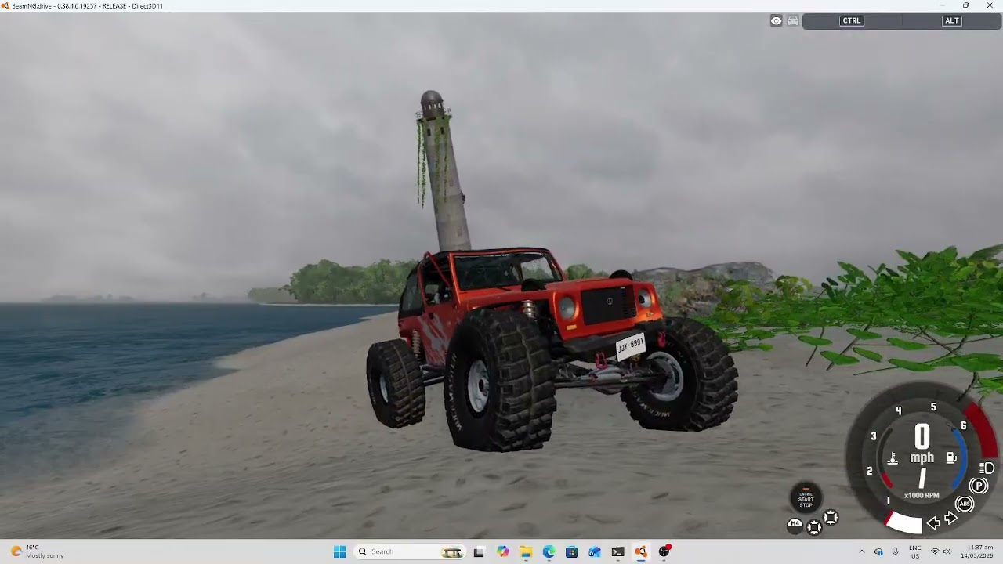Image resolution: width=1003 pixels, height=564 pixels.
Task: Click the cloud sync tray icon
Action: 878,551
